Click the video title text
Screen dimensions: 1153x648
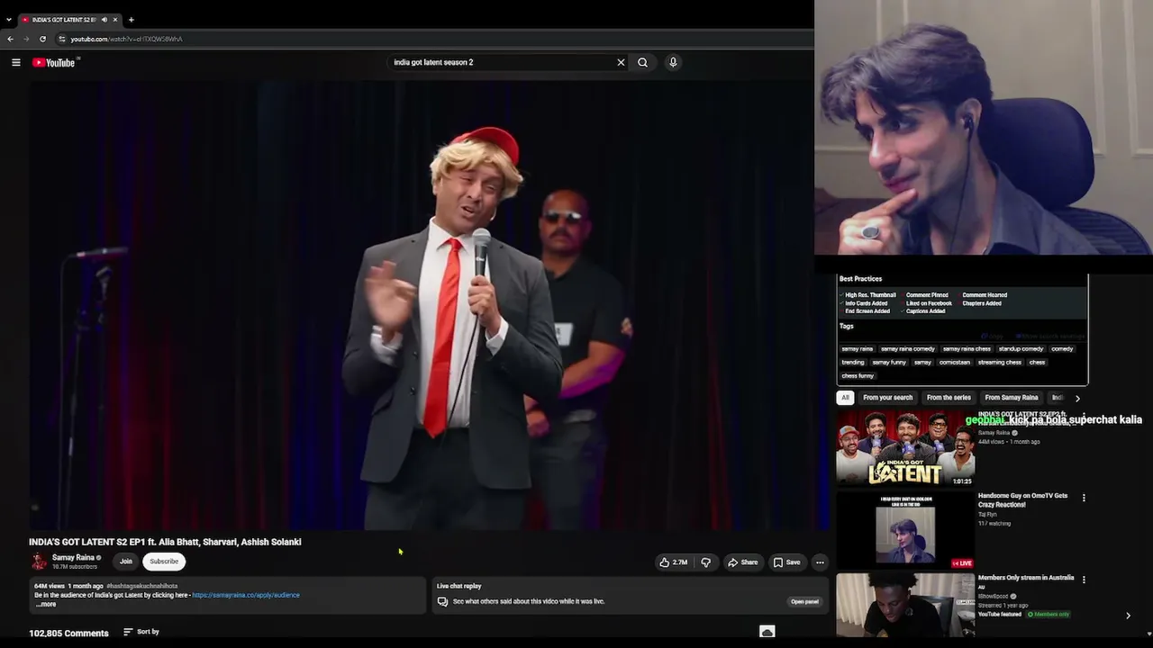click(165, 542)
